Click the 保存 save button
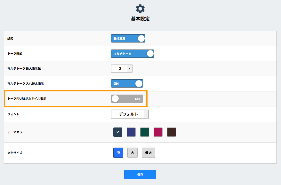Screen dimensions: 281x185 [x=140, y=174]
